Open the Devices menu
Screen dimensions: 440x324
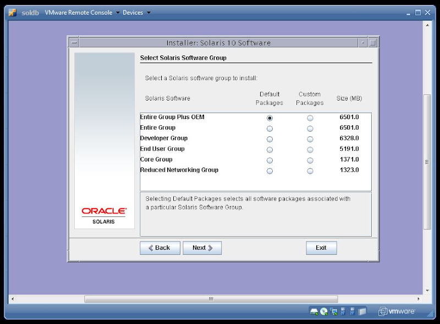pos(133,13)
